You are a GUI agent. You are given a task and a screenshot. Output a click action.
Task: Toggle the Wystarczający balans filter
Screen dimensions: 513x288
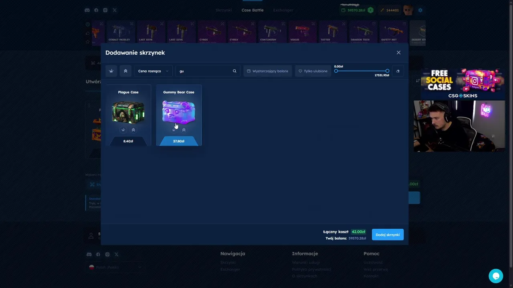point(268,71)
